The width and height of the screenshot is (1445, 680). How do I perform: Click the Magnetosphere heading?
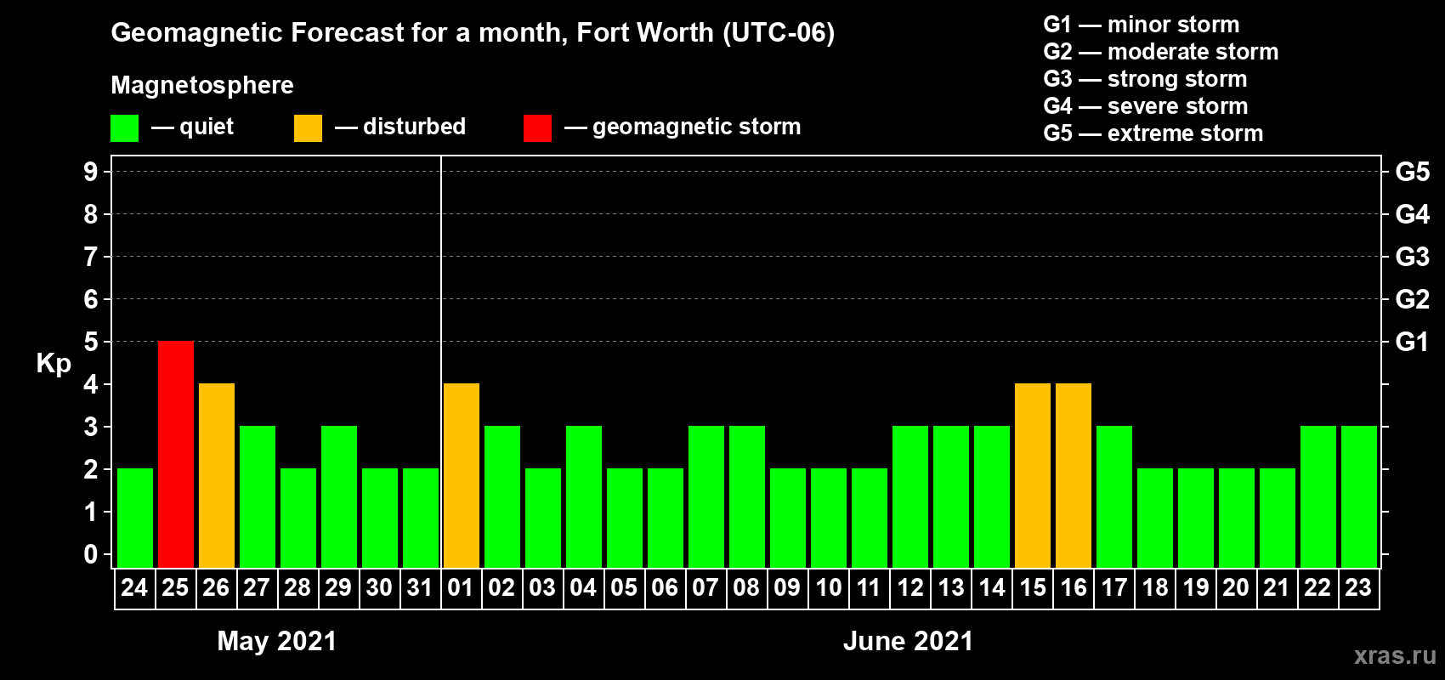(202, 85)
